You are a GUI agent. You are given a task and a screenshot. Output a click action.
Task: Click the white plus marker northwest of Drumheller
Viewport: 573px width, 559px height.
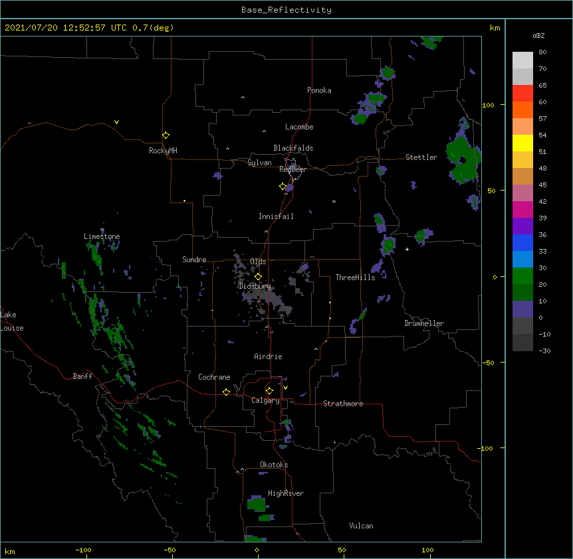(407, 249)
